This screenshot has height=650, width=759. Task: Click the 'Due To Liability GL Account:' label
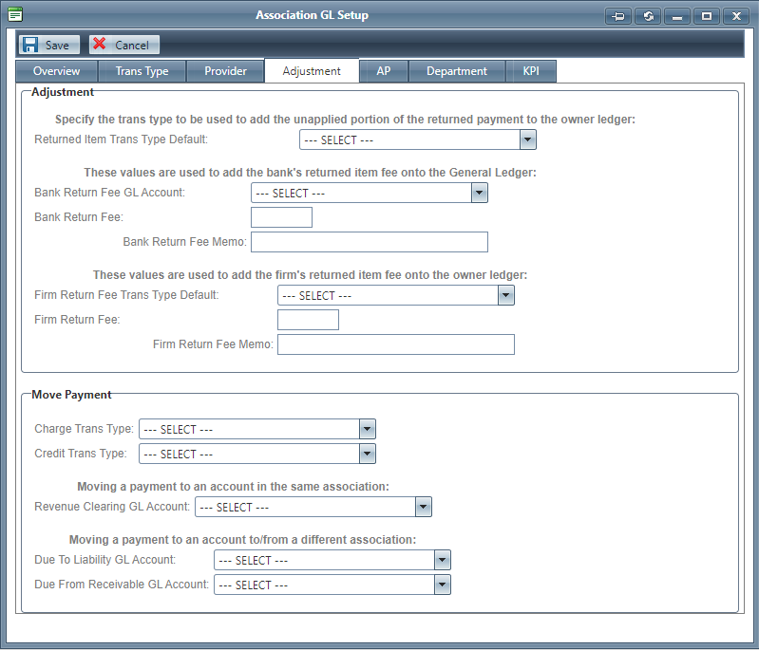(x=105, y=560)
